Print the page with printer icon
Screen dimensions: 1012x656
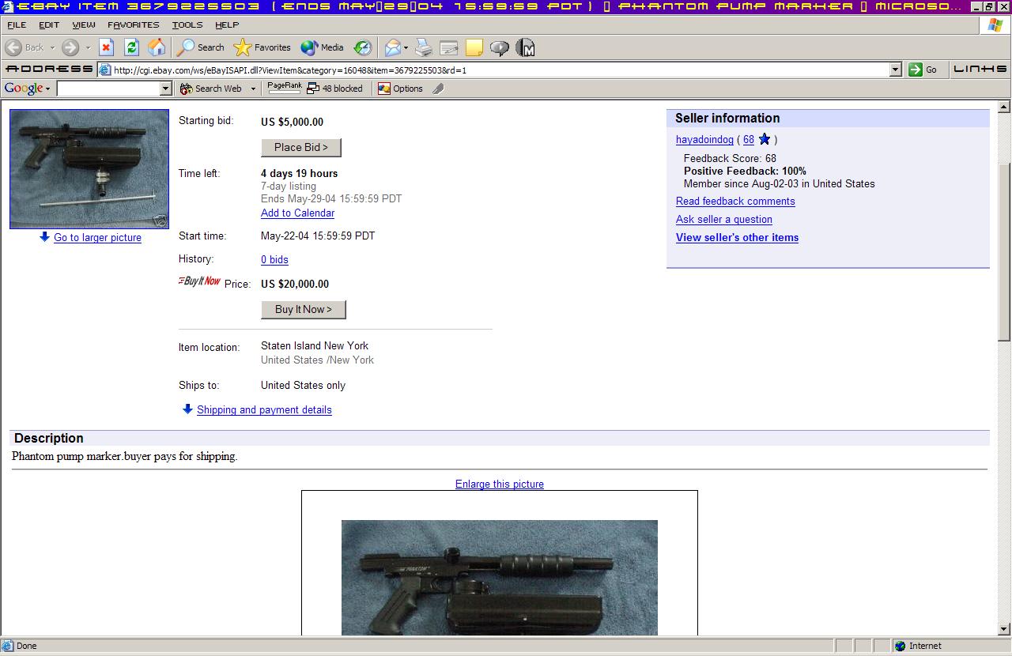coord(424,47)
